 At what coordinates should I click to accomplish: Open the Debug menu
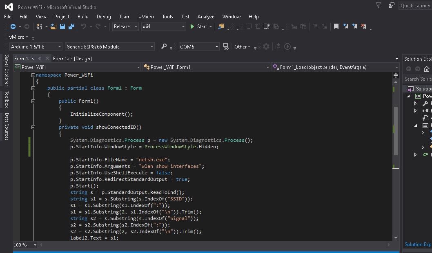pos(104,17)
